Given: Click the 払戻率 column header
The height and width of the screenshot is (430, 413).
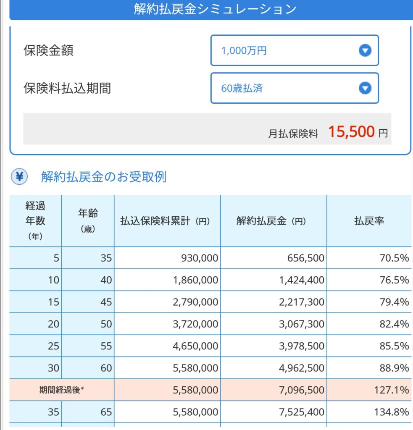Looking at the screenshot, I should tap(369, 221).
